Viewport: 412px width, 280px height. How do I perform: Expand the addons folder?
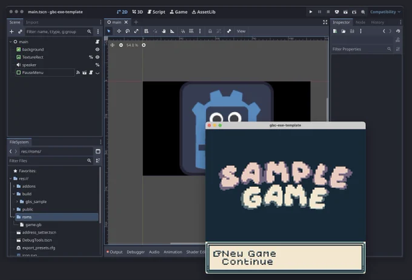click(x=14, y=186)
